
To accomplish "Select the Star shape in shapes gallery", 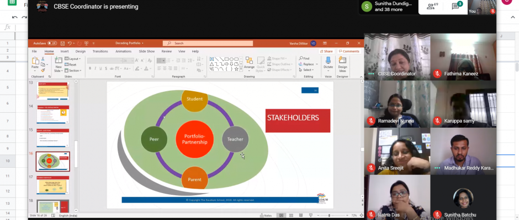I will point(236,69).
